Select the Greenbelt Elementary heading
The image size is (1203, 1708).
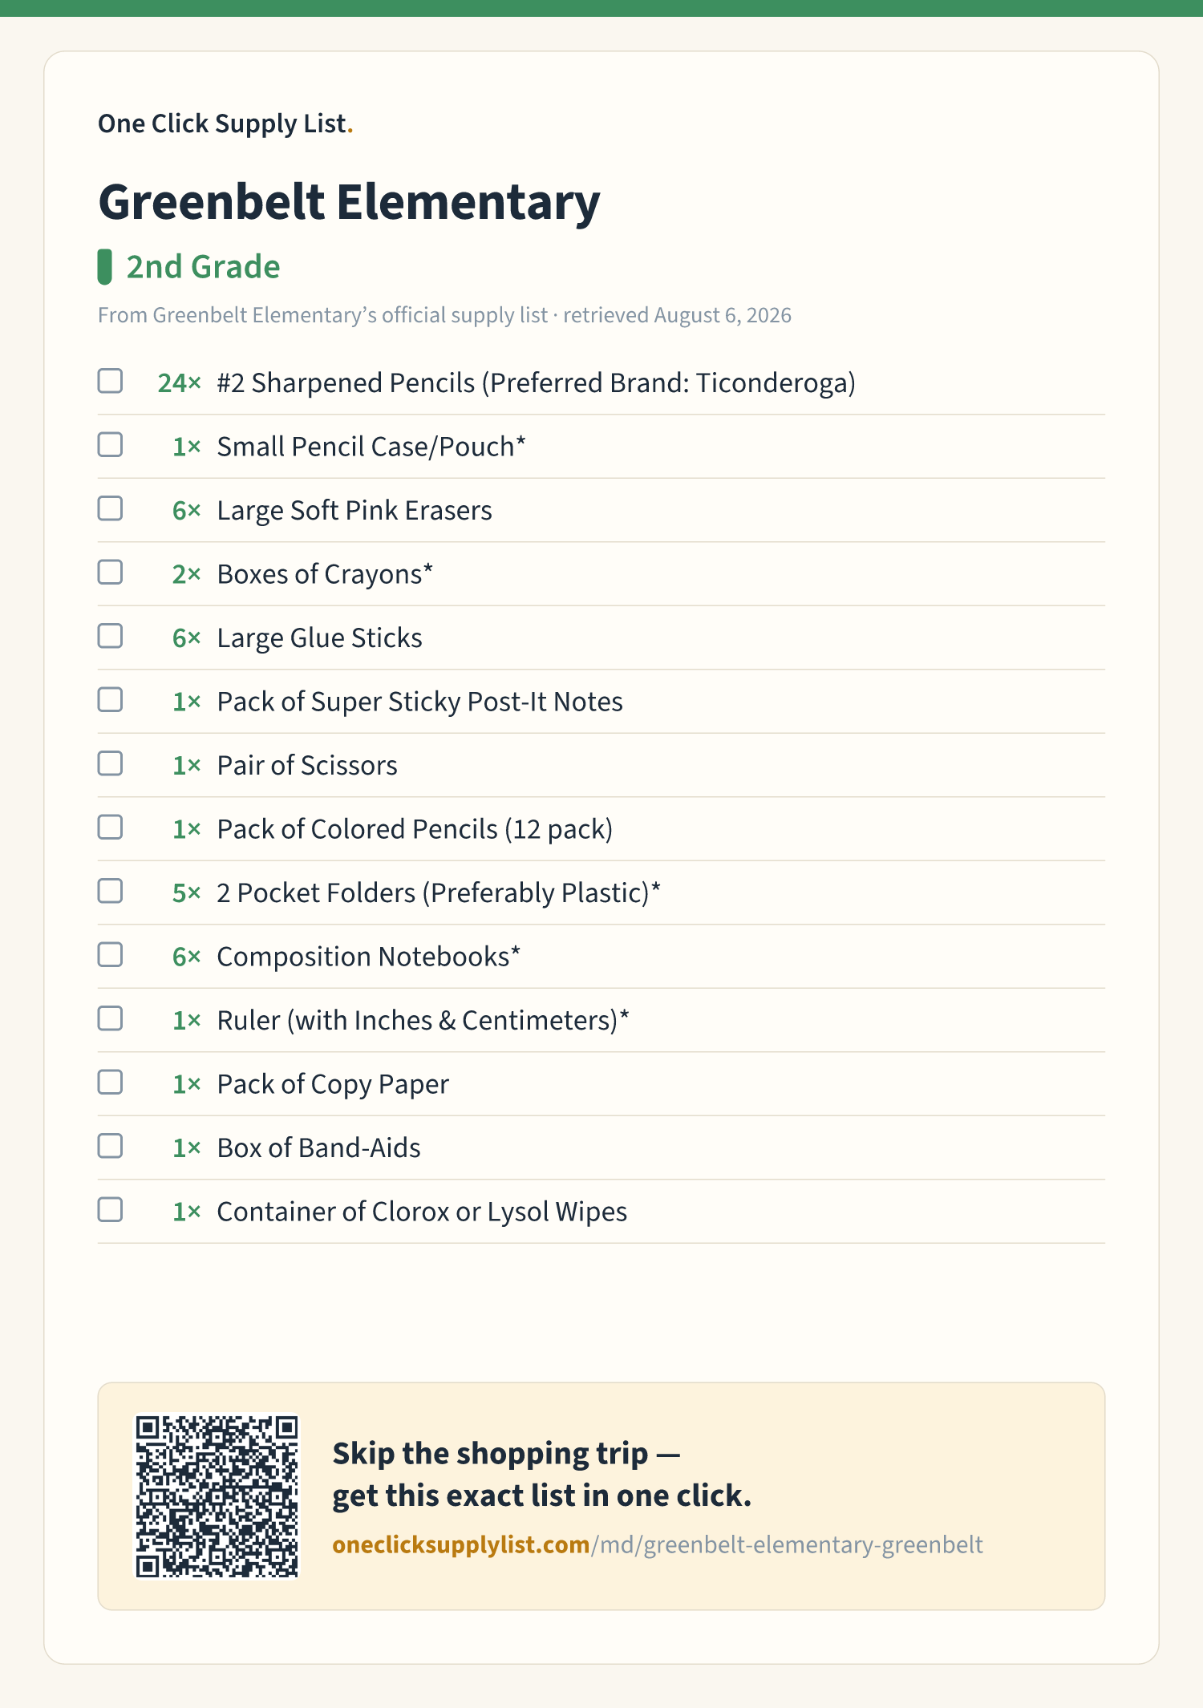coord(349,202)
